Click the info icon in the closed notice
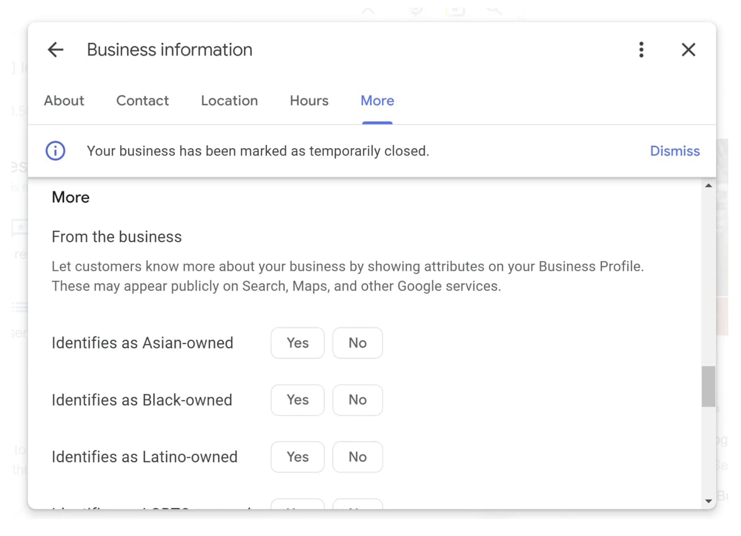Image resolution: width=741 pixels, height=536 pixels. pyautogui.click(x=55, y=151)
